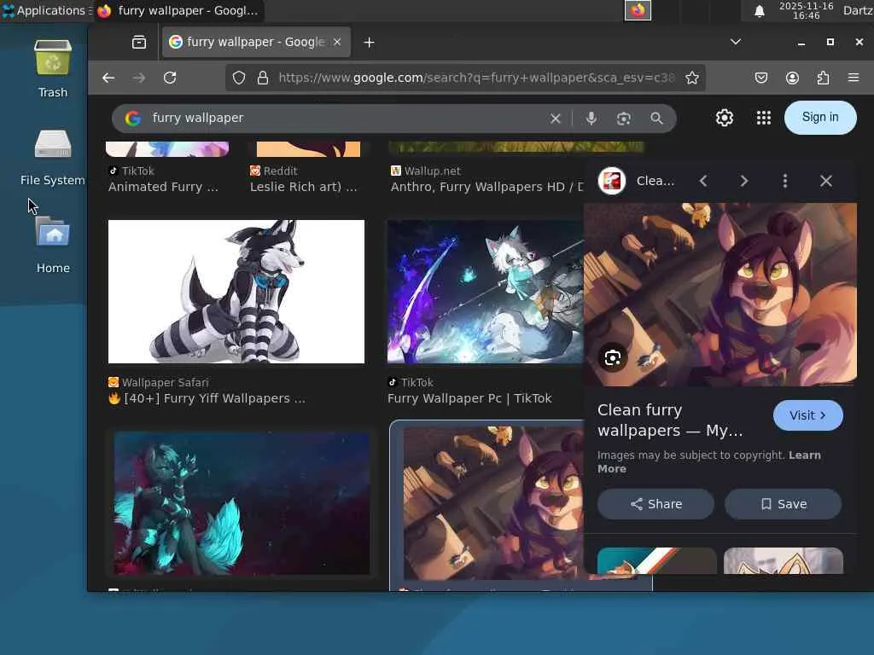Open the Google apps grid
The image size is (874, 655).
(764, 118)
